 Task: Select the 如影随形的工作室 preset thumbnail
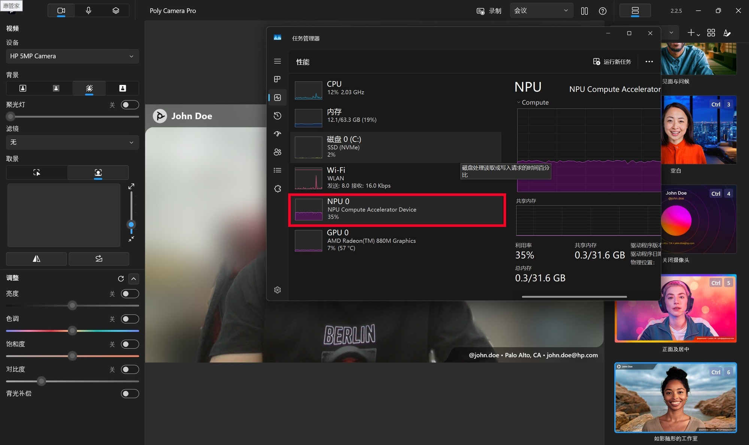[x=676, y=397]
